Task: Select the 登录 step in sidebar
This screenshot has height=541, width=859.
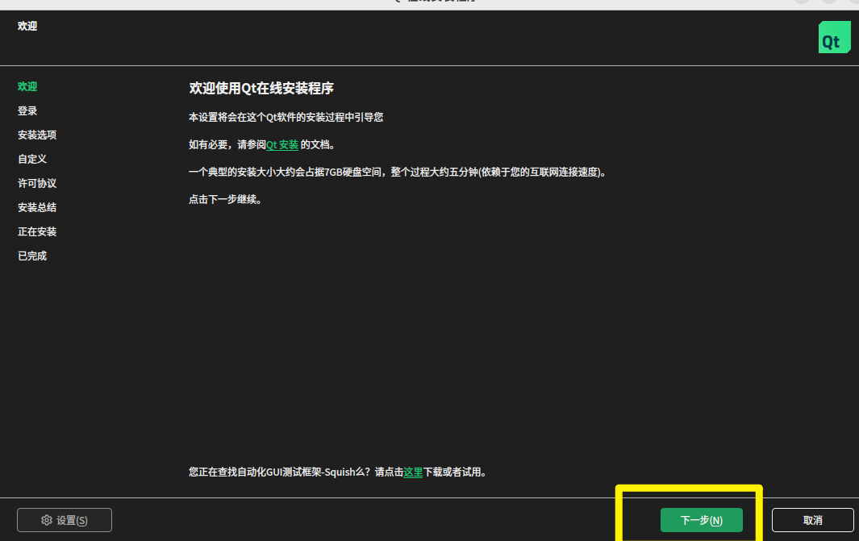Action: coord(27,110)
